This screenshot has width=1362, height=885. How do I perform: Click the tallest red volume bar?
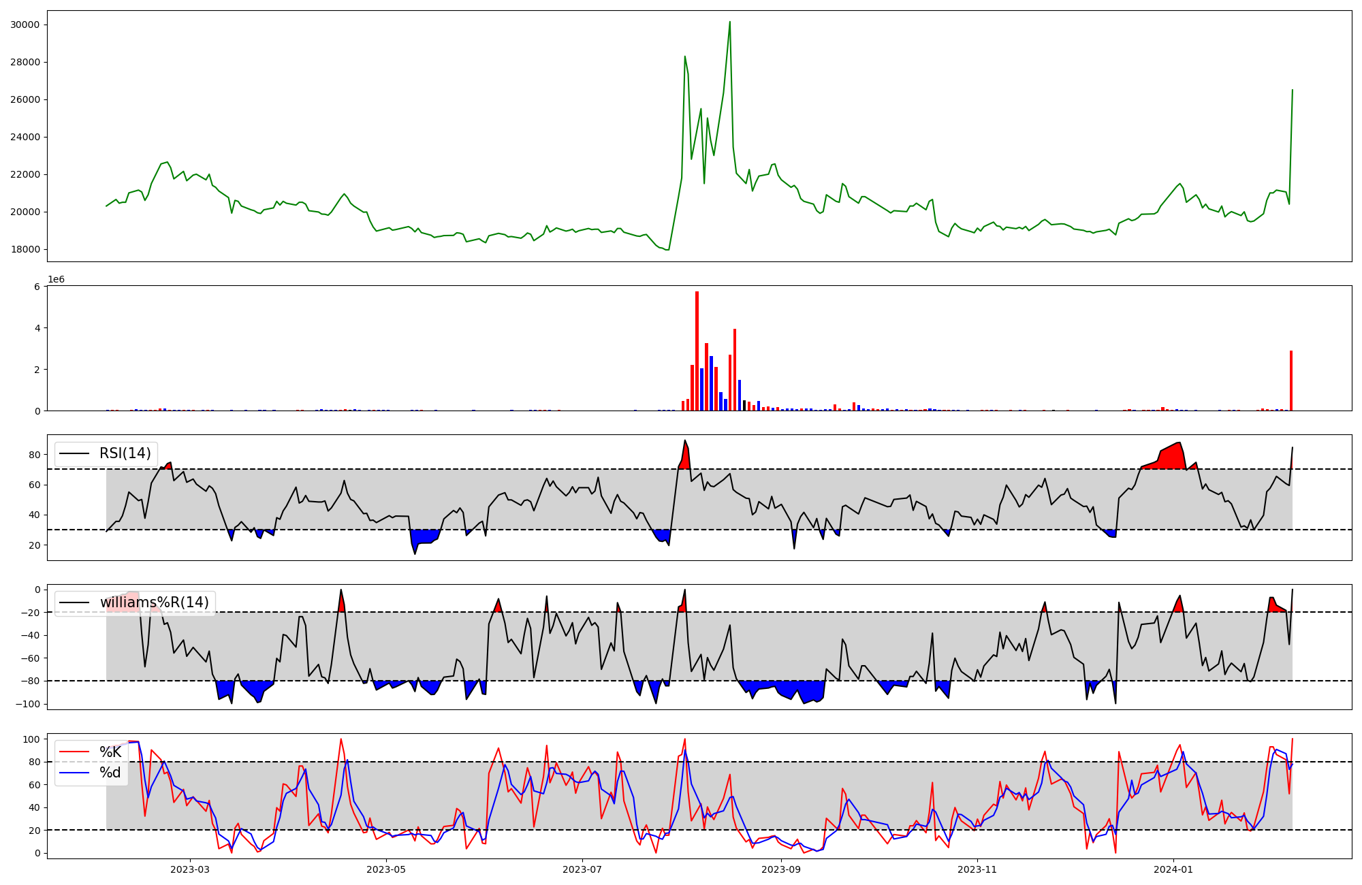click(x=697, y=351)
